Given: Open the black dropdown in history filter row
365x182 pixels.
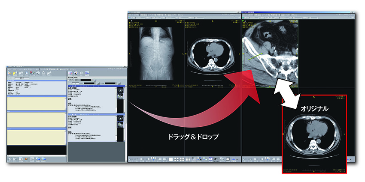Looking at the screenshot, I should point(87,80).
